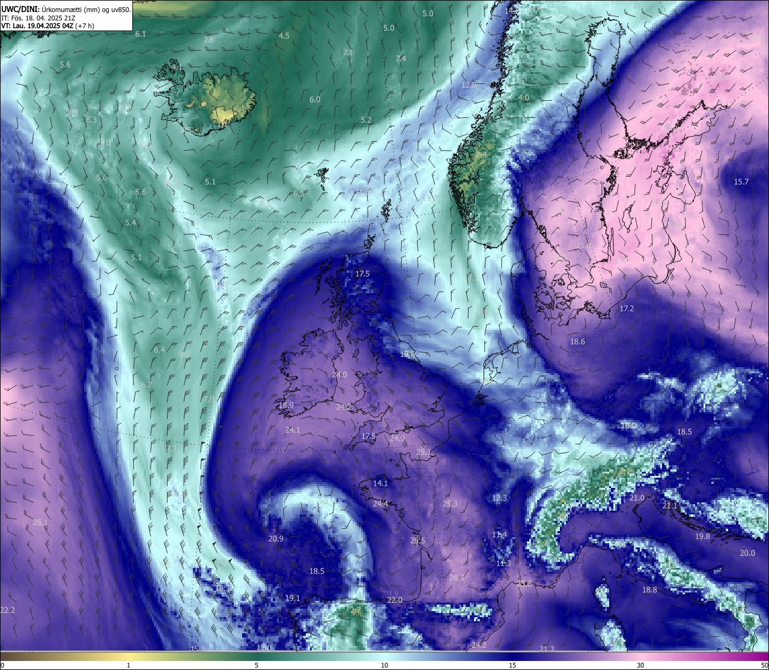This screenshot has width=769, height=670.
Task: Click the UWC/DINI title line
Action: click(x=65, y=9)
